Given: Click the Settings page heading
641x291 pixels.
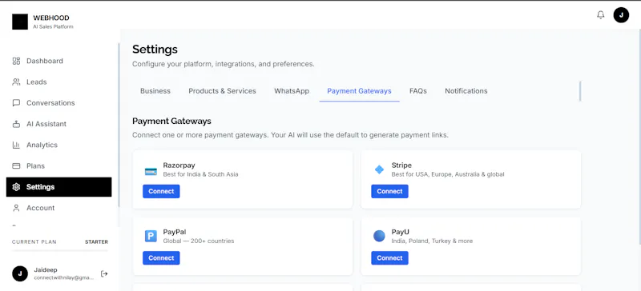Looking at the screenshot, I should [155, 50].
